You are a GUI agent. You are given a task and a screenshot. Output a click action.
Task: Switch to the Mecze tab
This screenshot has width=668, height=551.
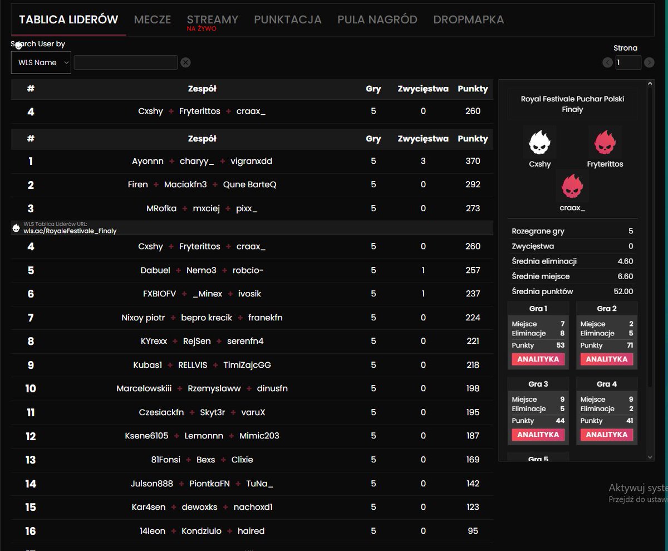(153, 19)
